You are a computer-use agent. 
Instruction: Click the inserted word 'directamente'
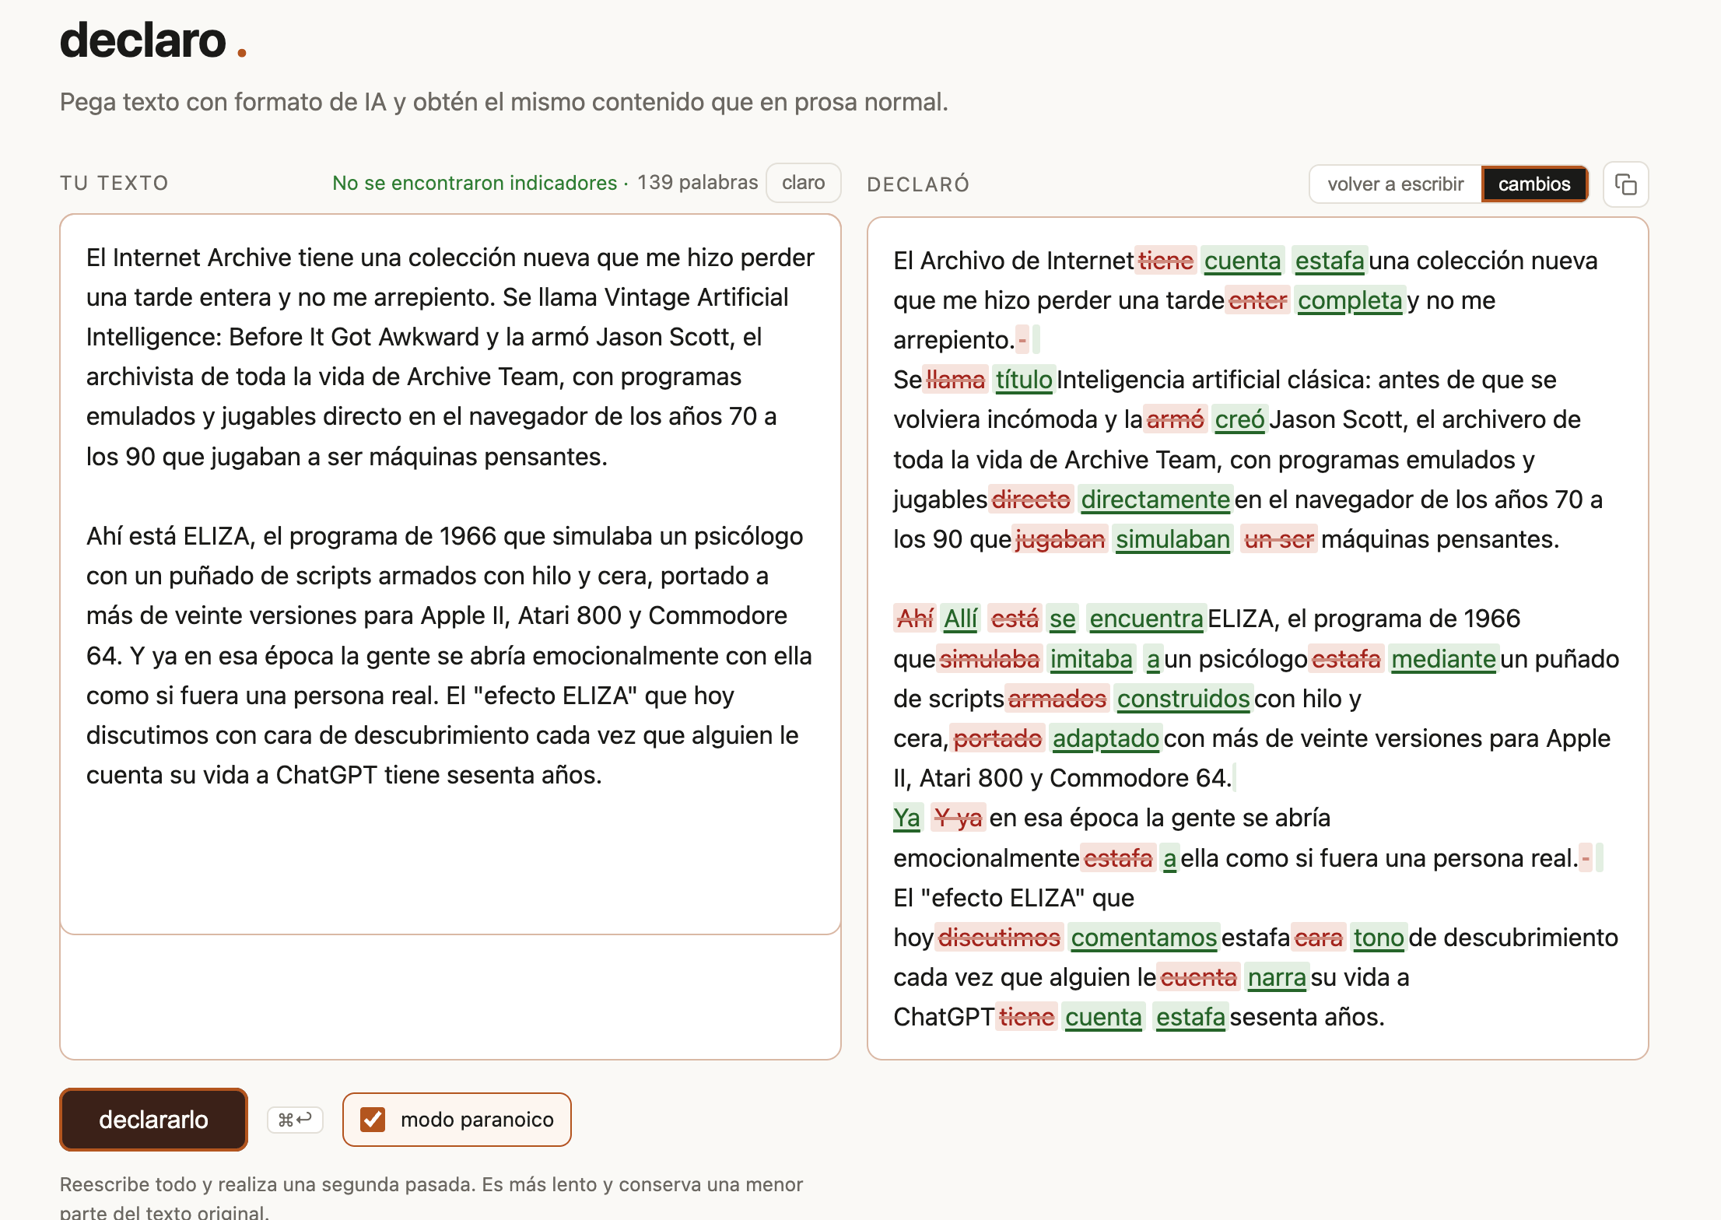pyautogui.click(x=1155, y=500)
